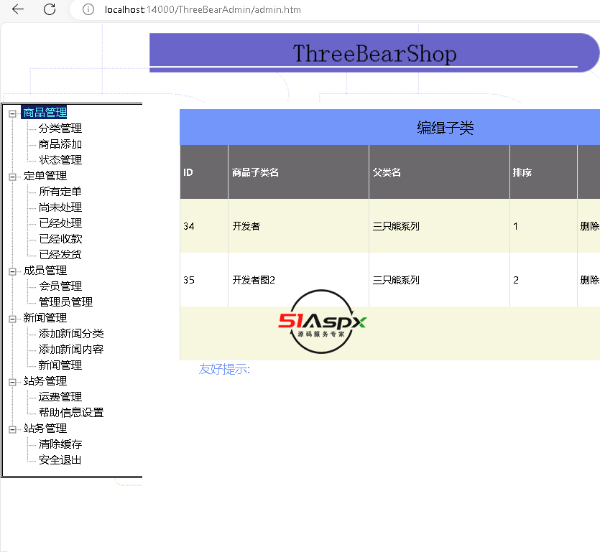Select 管理员管理 in the sidebar

click(65, 302)
